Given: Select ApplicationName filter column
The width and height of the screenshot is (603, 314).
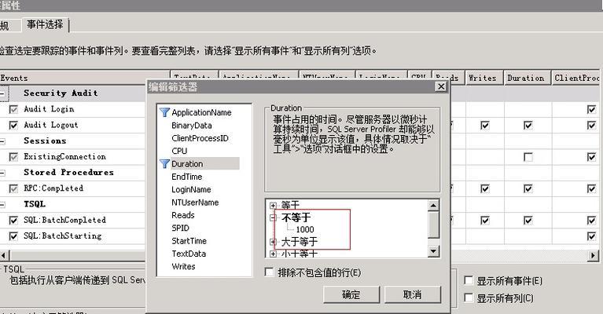Looking at the screenshot, I should (201, 112).
